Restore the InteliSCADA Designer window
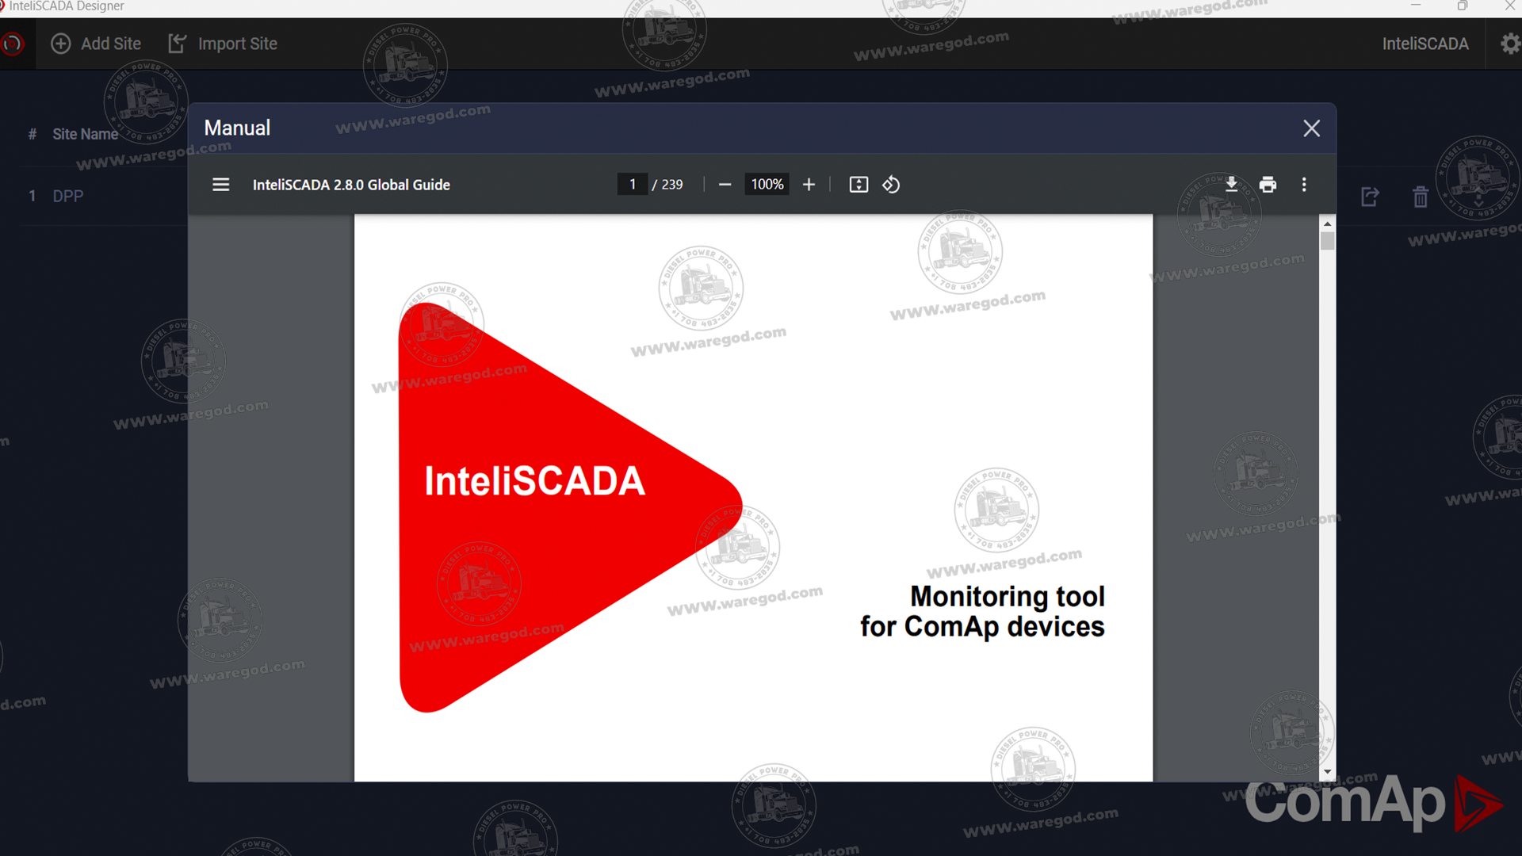Viewport: 1522px width, 856px height. pos(1463,6)
